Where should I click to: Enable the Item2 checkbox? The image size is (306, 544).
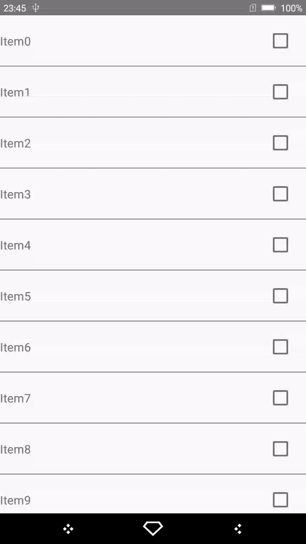[x=280, y=143]
